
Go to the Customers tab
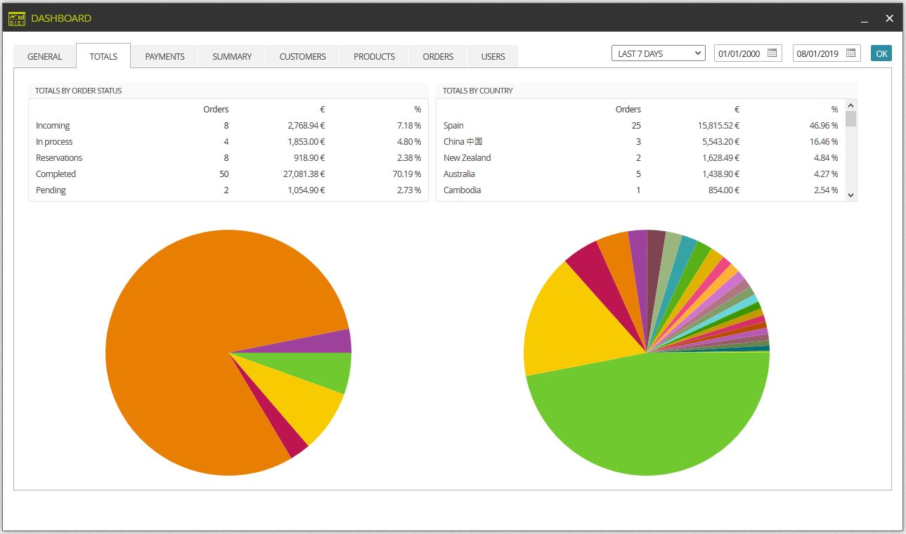(302, 56)
